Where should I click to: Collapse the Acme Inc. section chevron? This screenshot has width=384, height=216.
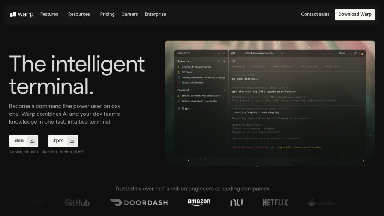click(x=193, y=61)
